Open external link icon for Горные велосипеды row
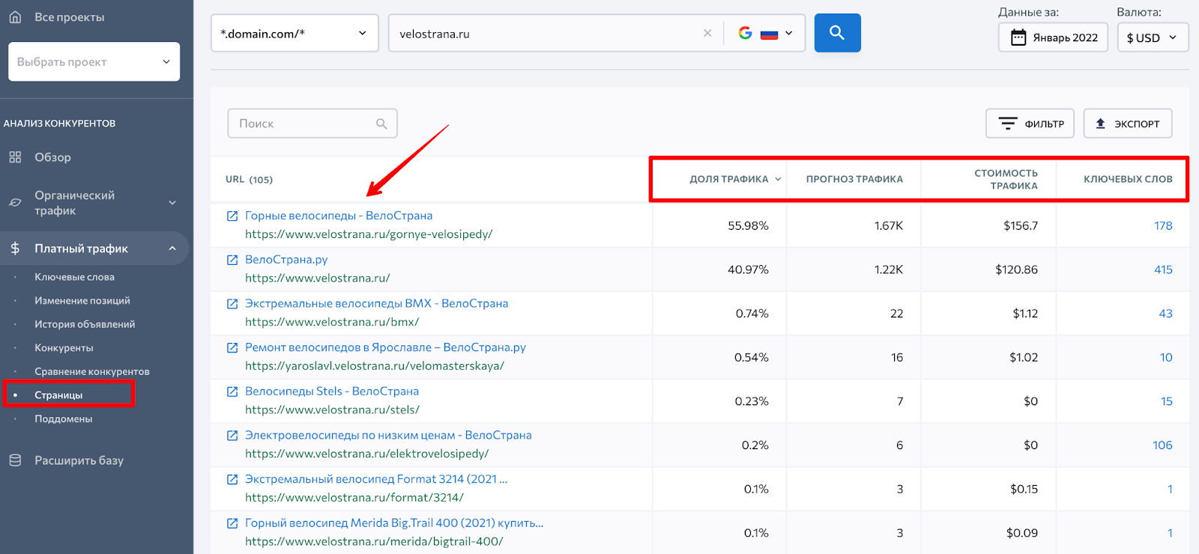 tap(232, 216)
